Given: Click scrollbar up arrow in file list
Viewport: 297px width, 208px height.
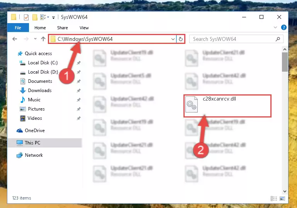Looking at the screenshot, I should click(285, 50).
